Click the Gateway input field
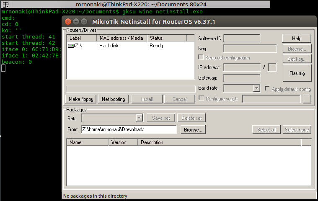 click(242, 78)
